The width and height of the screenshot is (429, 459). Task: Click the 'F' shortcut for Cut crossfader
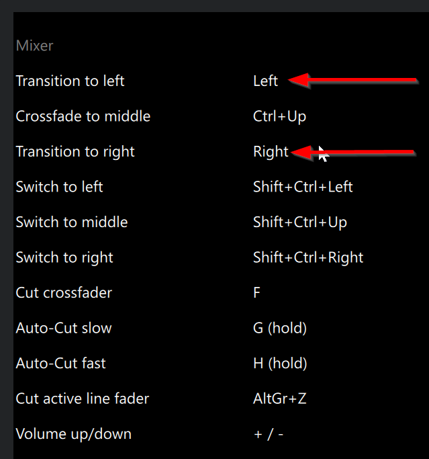point(257,293)
